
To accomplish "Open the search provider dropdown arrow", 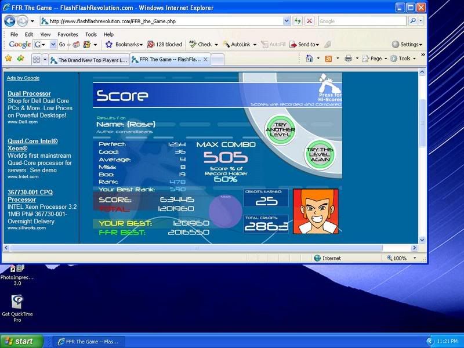I will click(x=421, y=21).
